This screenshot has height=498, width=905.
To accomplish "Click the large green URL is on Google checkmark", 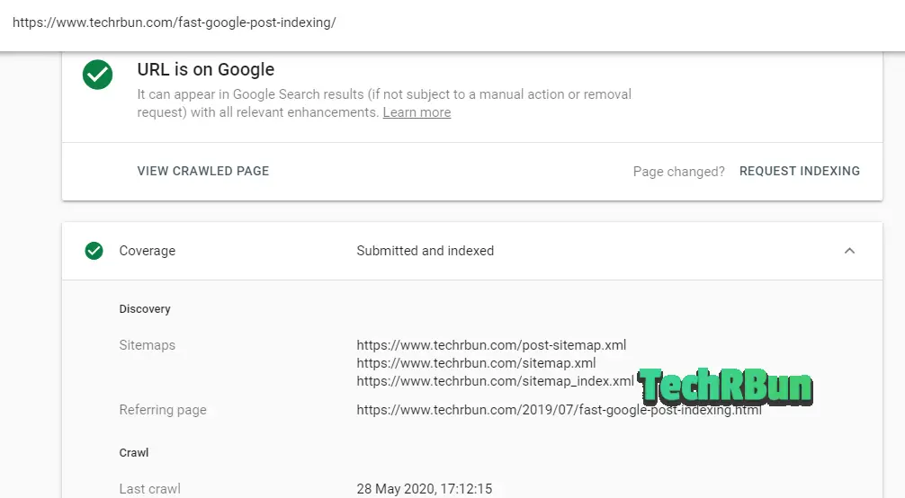I will 97,75.
